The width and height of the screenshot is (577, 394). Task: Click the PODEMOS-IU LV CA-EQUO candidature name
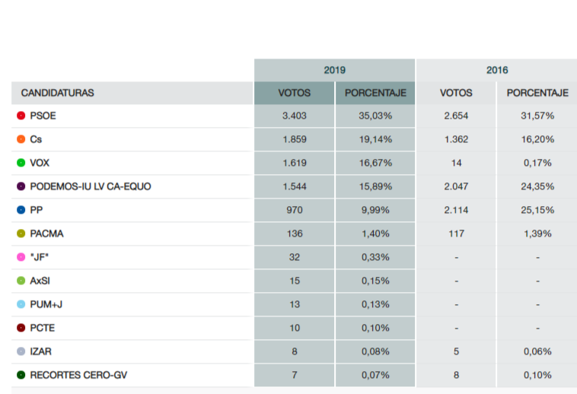pos(91,186)
